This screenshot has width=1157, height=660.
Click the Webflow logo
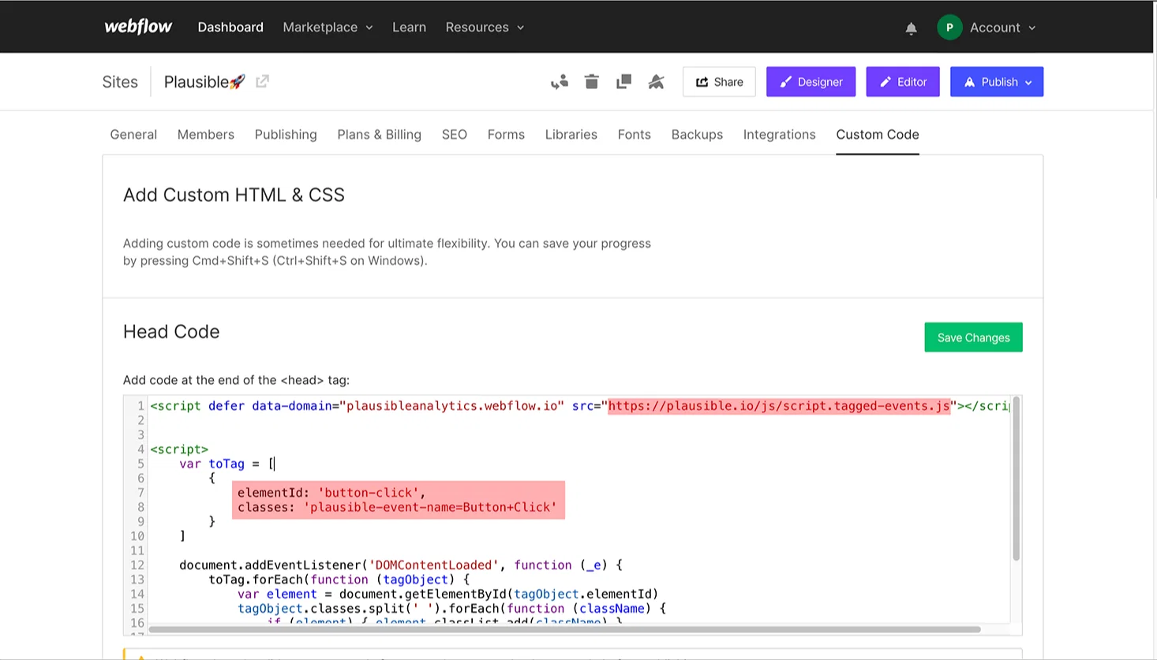pos(138,27)
